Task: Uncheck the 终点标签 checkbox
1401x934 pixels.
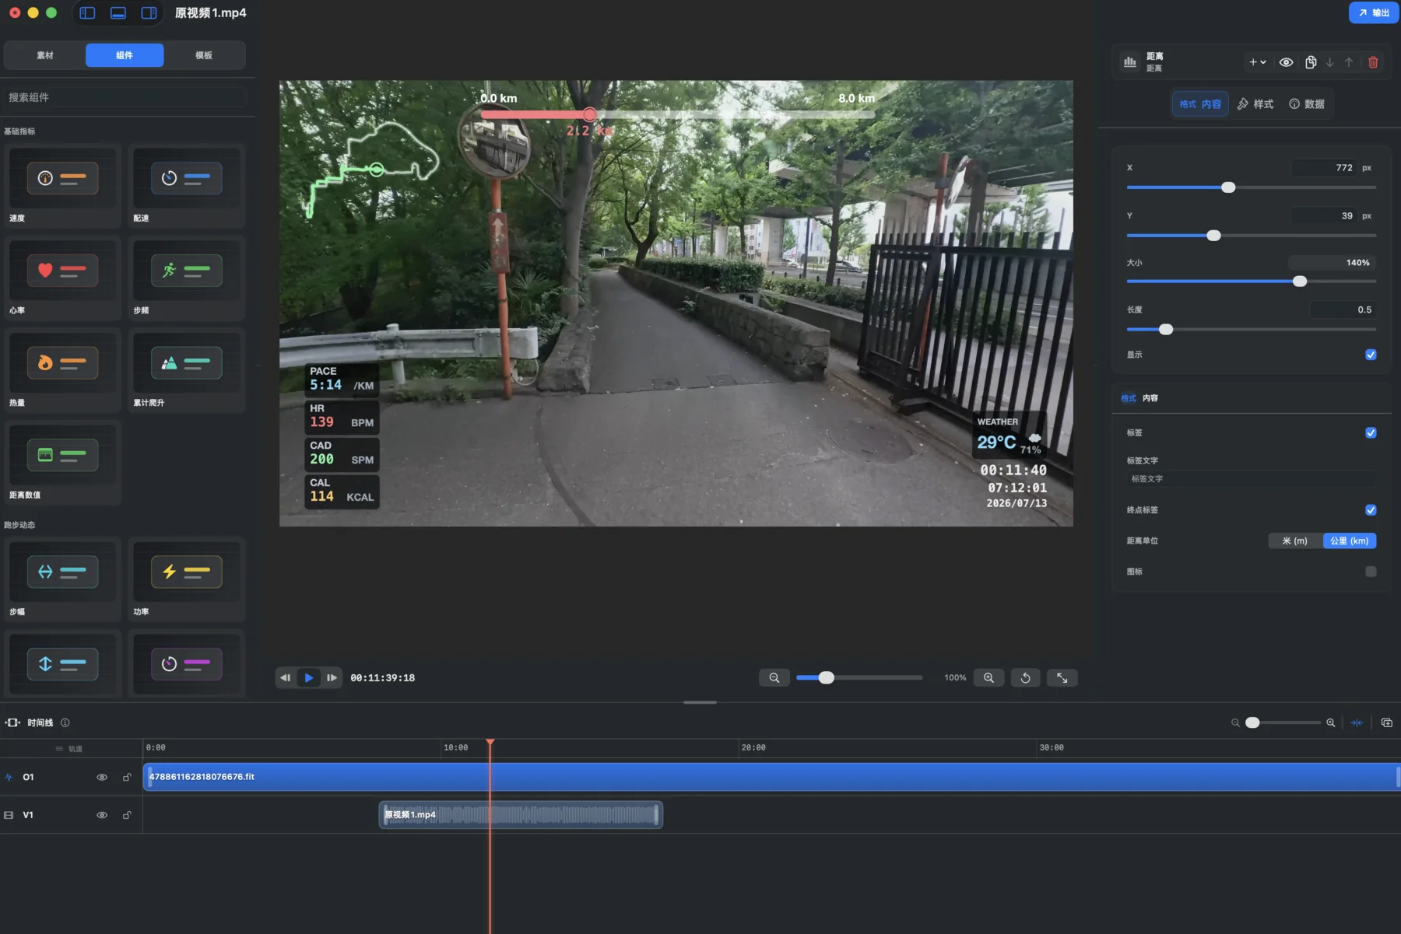Action: click(x=1371, y=510)
